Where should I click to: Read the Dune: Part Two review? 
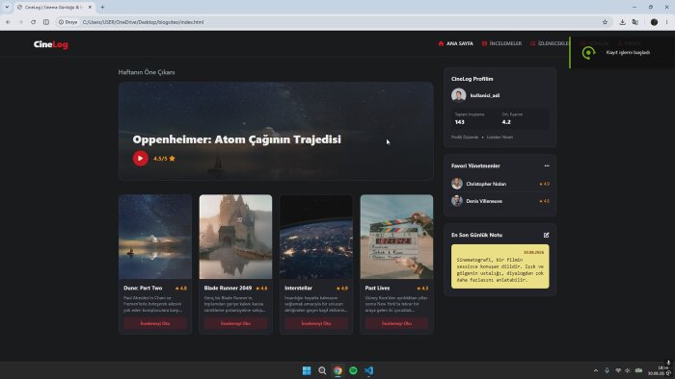(155, 323)
